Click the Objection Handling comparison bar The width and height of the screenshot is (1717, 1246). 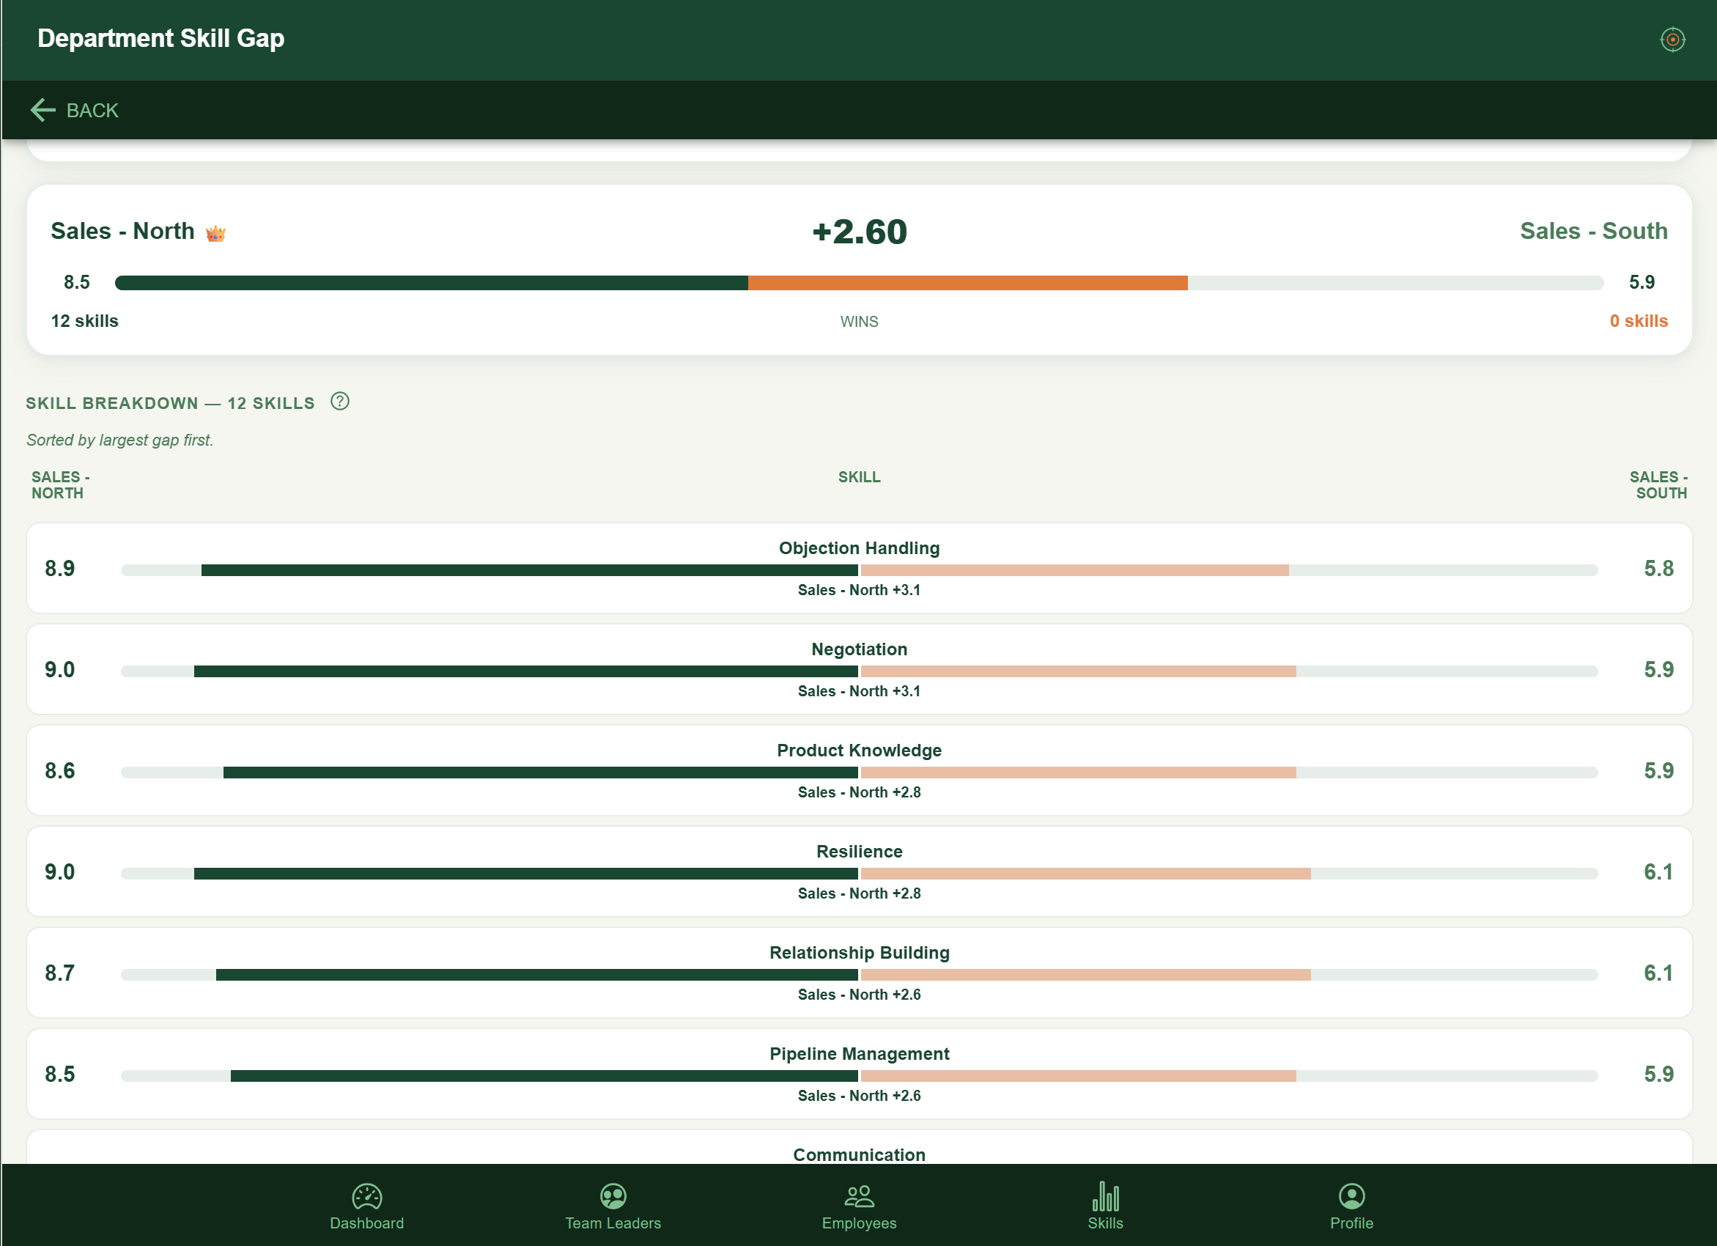click(859, 570)
